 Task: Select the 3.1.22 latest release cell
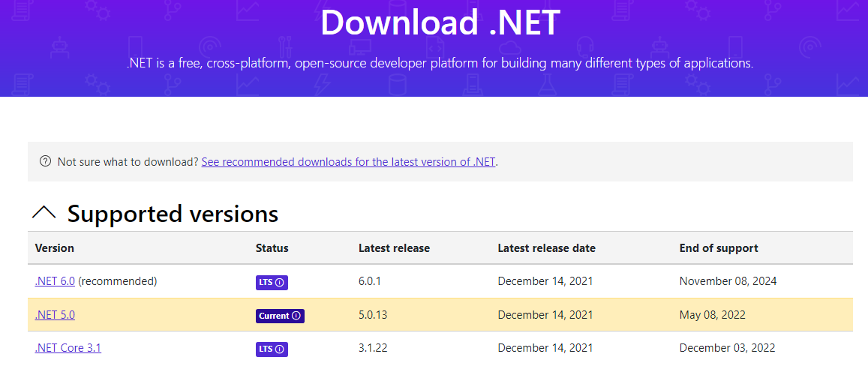point(373,348)
